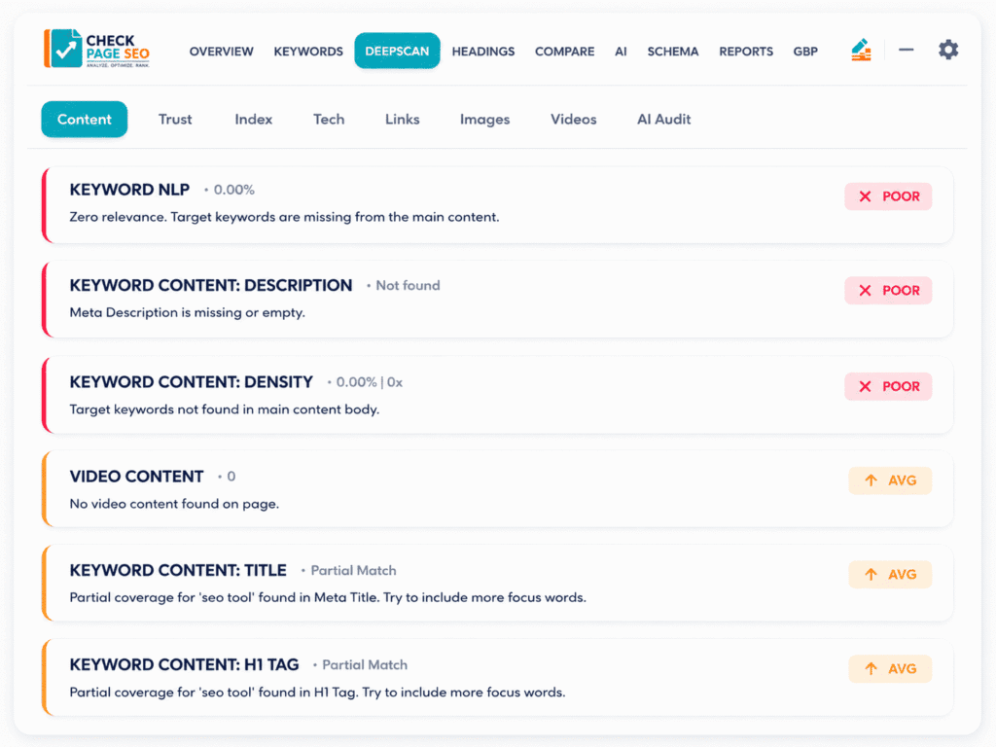Select the Content sub-tab
996x747 pixels.
85,120
